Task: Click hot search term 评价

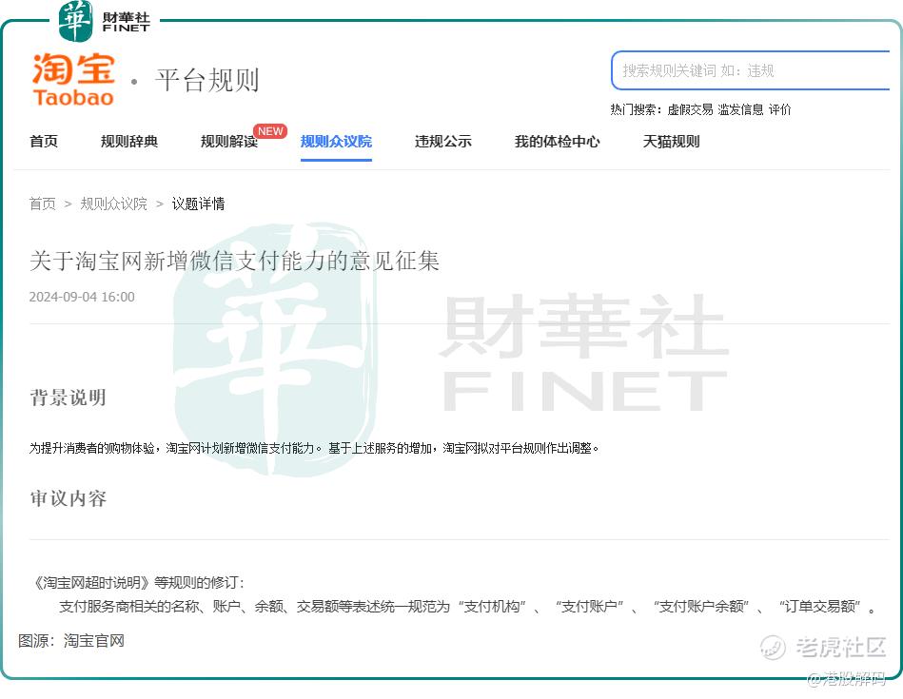Action: click(x=779, y=109)
